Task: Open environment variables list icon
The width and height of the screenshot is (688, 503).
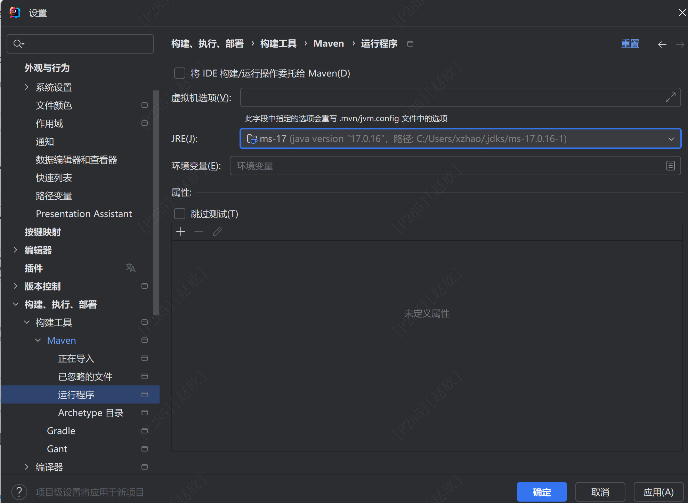Action: (x=670, y=166)
